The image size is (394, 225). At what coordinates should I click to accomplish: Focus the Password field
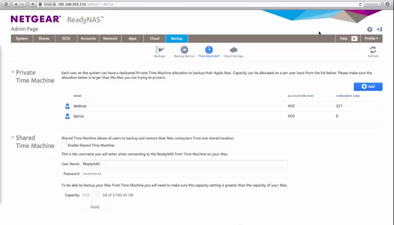(x=184, y=174)
